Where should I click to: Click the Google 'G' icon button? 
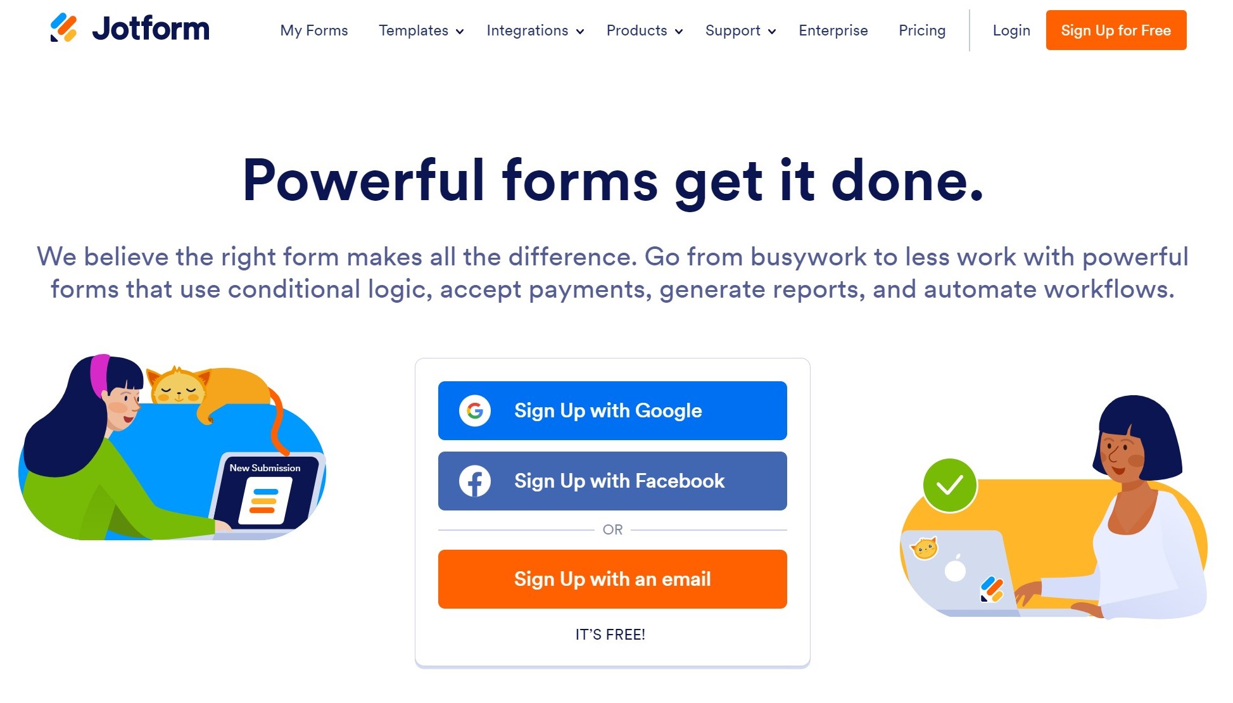(474, 410)
